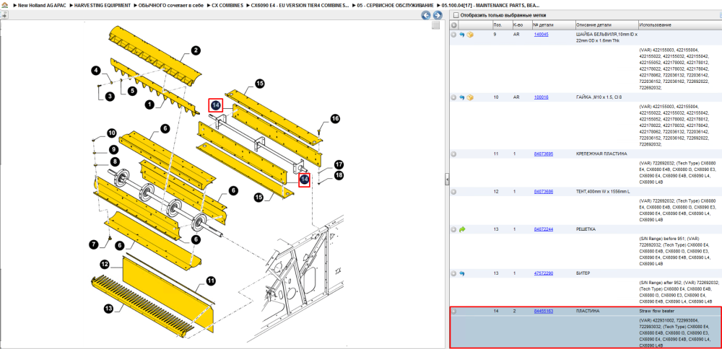The width and height of the screenshot is (722, 349).
Task: Click the box icon for part 140045
Action: click(470, 35)
